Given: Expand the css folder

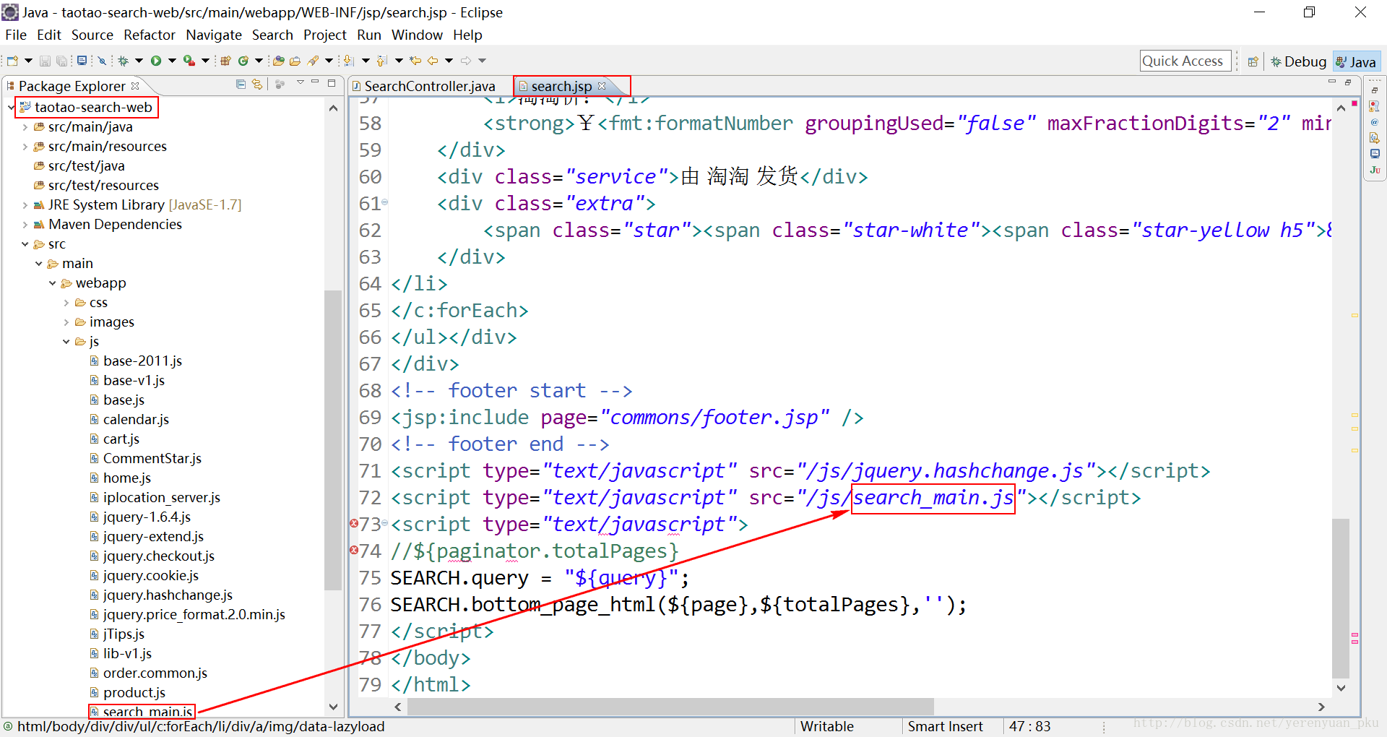Looking at the screenshot, I should click(66, 302).
